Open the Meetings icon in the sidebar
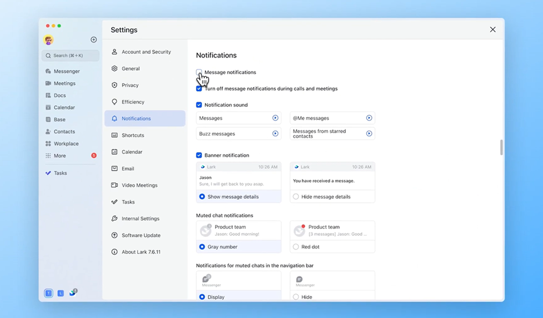The width and height of the screenshot is (543, 318). [48, 83]
